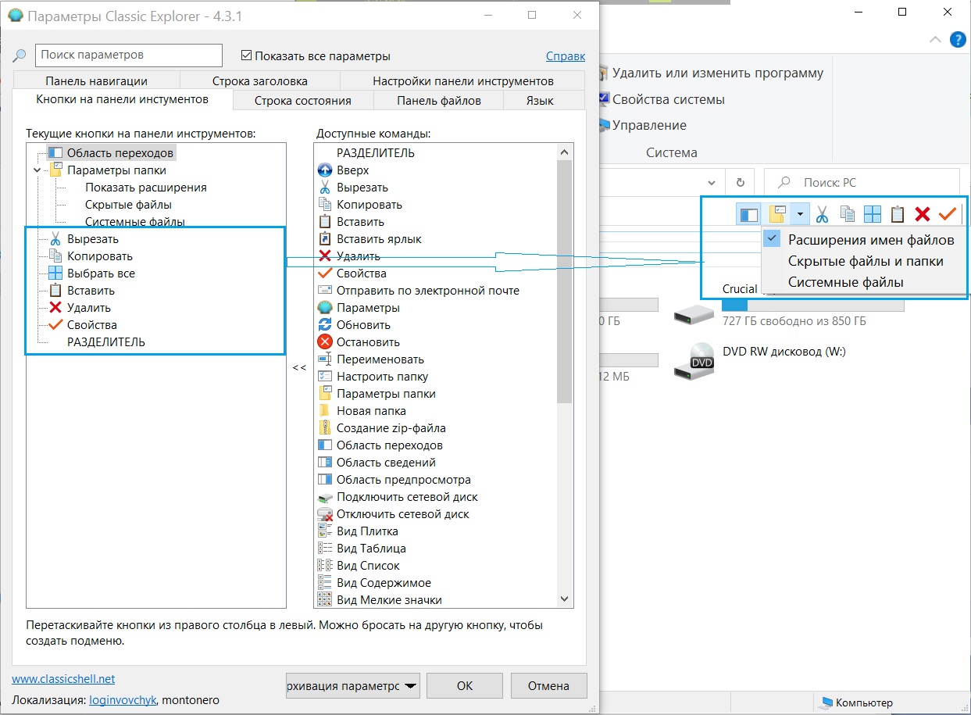Image resolution: width=971 pixels, height=715 pixels.
Task: Open folder options dropdown arrow in Explorer toolbar
Action: point(800,213)
